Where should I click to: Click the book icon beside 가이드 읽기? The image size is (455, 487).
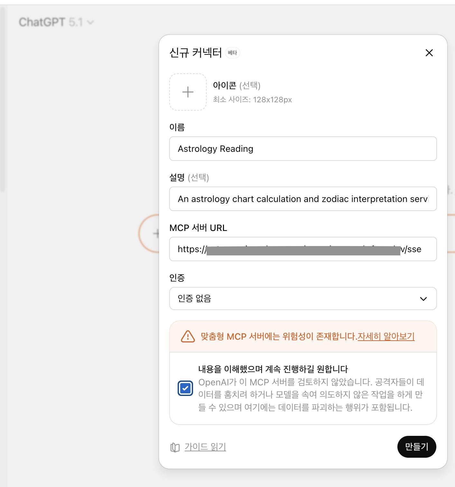click(x=175, y=447)
